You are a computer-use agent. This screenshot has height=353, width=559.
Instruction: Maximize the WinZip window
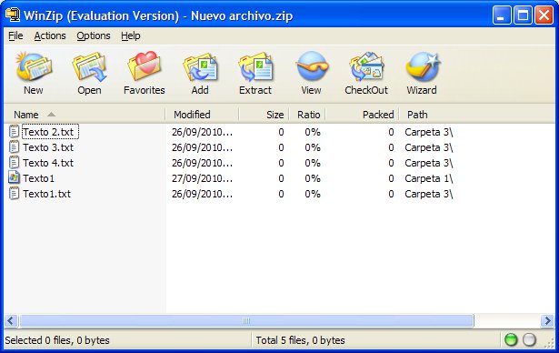[x=523, y=15]
